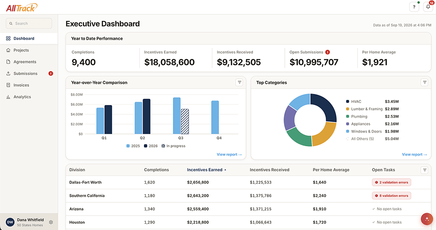
Task: Open the notifications bell icon
Action: [428, 7]
